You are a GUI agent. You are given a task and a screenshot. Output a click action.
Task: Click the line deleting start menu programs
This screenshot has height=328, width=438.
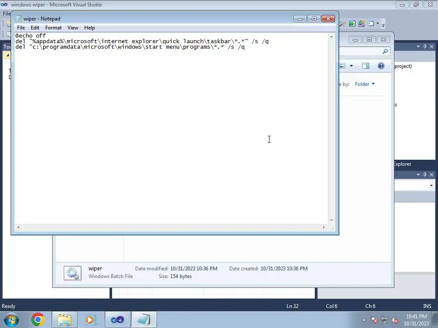(130, 47)
